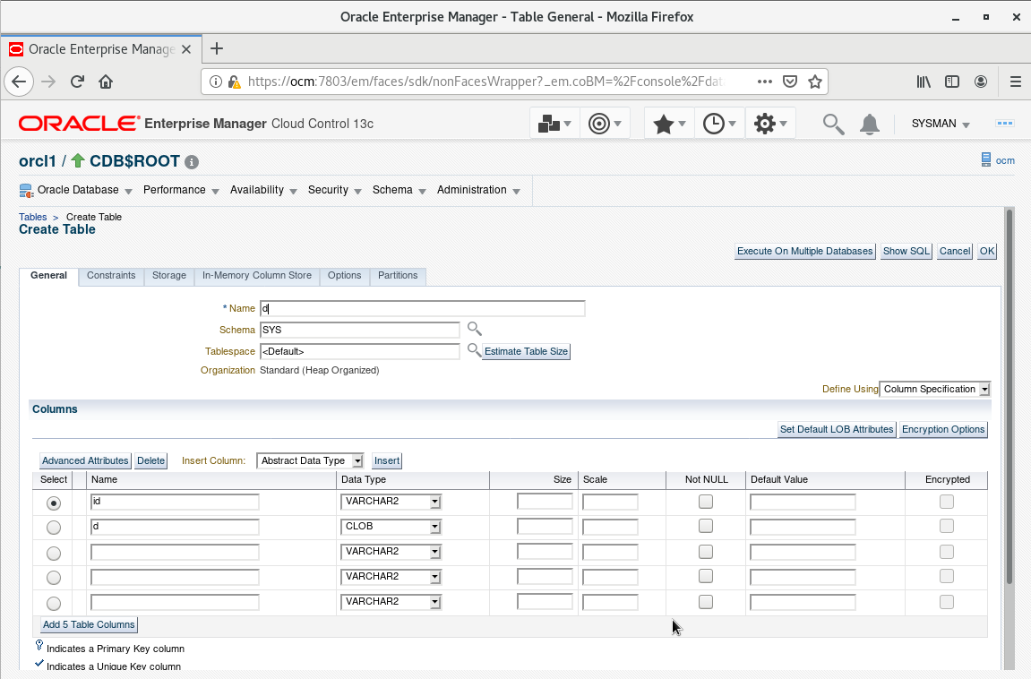The width and height of the screenshot is (1031, 679).
Task: Switch to the Options tab
Action: pyautogui.click(x=345, y=276)
